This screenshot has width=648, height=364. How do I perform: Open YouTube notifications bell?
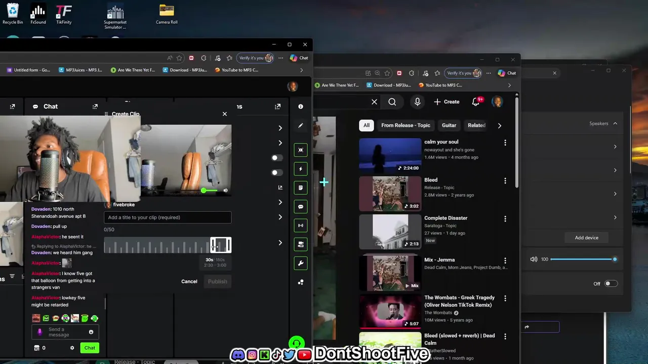476,102
